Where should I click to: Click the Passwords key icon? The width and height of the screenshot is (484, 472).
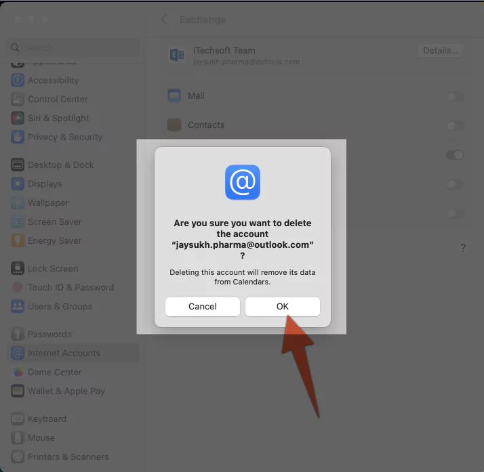18,334
